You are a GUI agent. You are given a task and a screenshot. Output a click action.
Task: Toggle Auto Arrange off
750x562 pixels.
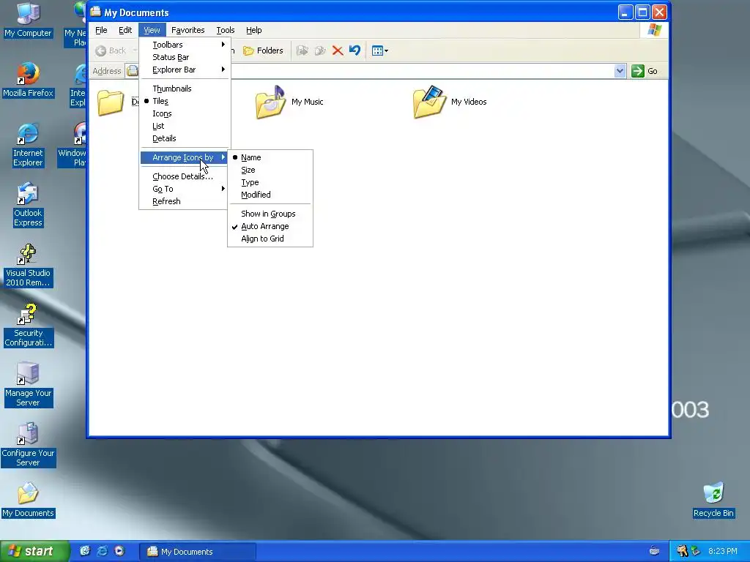pyautogui.click(x=270, y=226)
